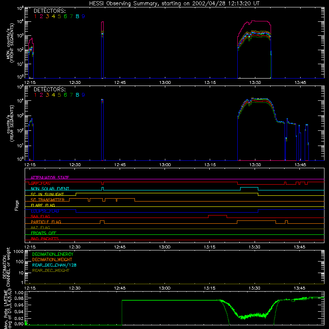This screenshot has width=329, height=329.
Task: Select the FLARE_FLAG label
Action: coord(43,205)
